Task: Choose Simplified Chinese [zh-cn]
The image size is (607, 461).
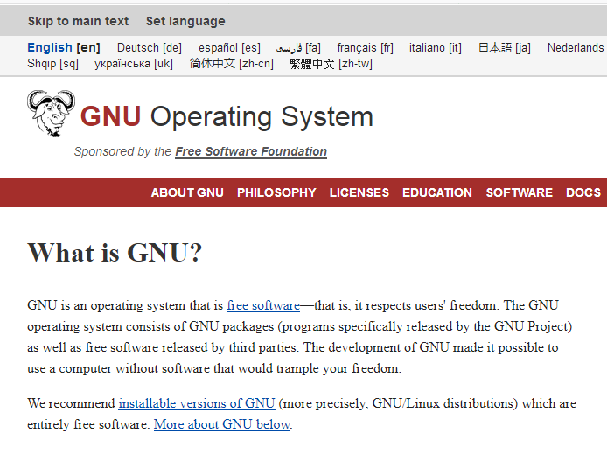Action: (x=232, y=64)
